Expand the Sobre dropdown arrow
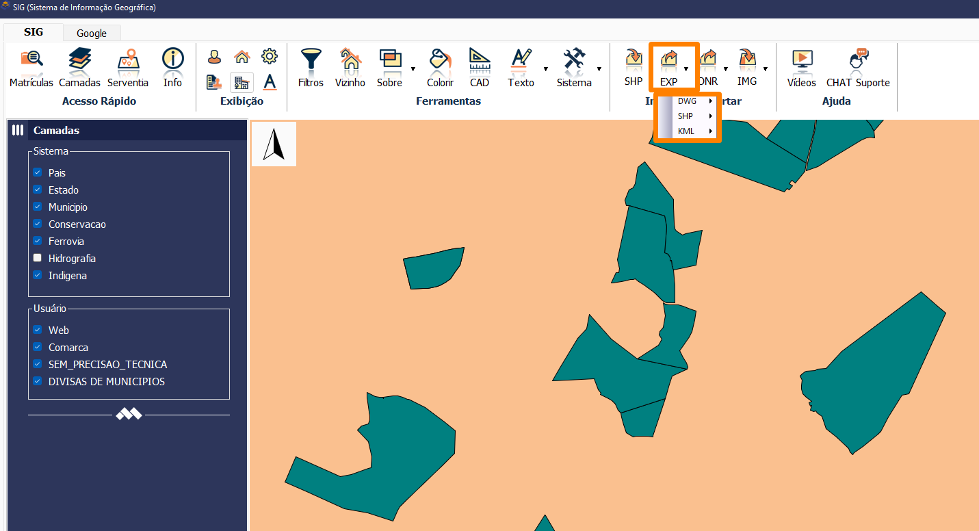 point(413,68)
